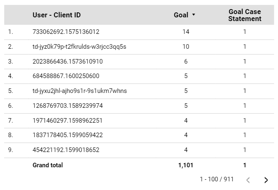
Task: Select client ID 2023866436.1573610910
Action: tap(67, 62)
